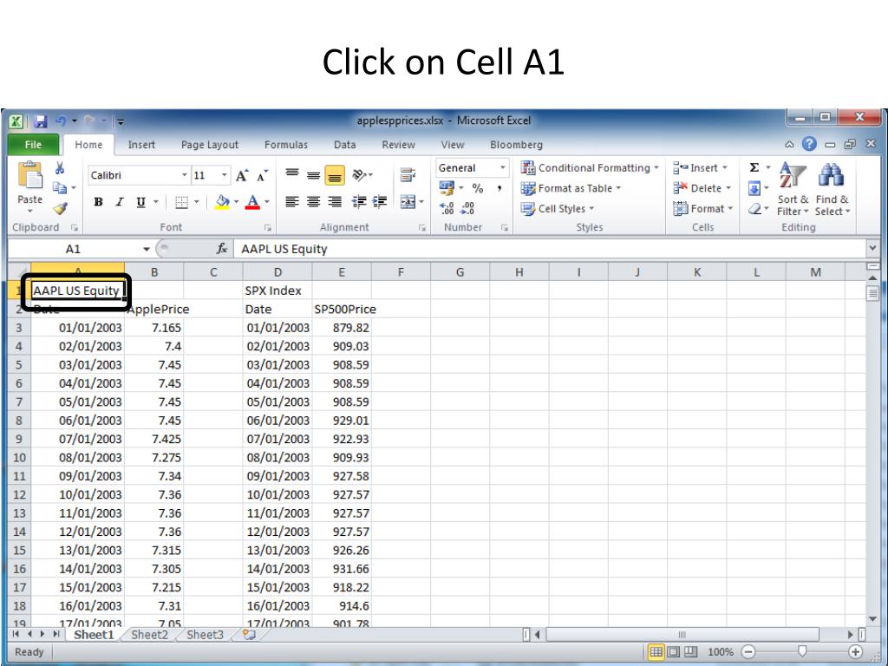888x666 pixels.
Task: Cut selection with the scissors icon
Action: tap(60, 168)
